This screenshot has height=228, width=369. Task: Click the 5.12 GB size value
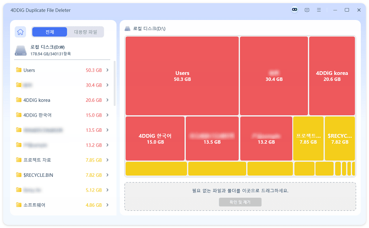(94, 190)
